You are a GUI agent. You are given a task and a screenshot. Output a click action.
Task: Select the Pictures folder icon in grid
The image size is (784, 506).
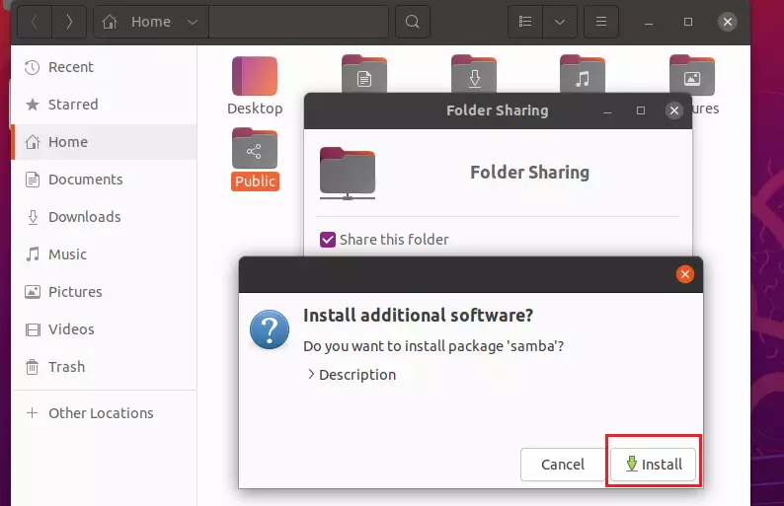click(692, 75)
